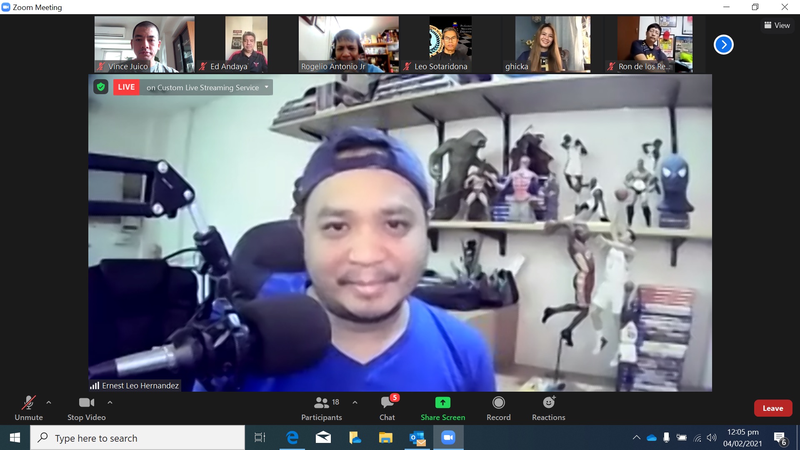Image resolution: width=800 pixels, height=450 pixels.
Task: Open the Reactions menu
Action: [x=548, y=408]
